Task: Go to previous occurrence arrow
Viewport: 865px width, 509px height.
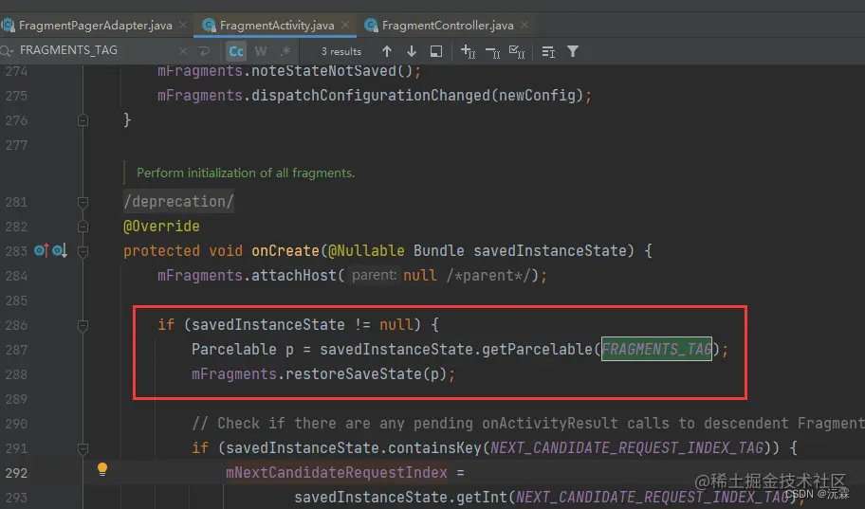Action: (387, 51)
